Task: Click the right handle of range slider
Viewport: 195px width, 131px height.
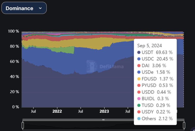Action: pos(184,125)
